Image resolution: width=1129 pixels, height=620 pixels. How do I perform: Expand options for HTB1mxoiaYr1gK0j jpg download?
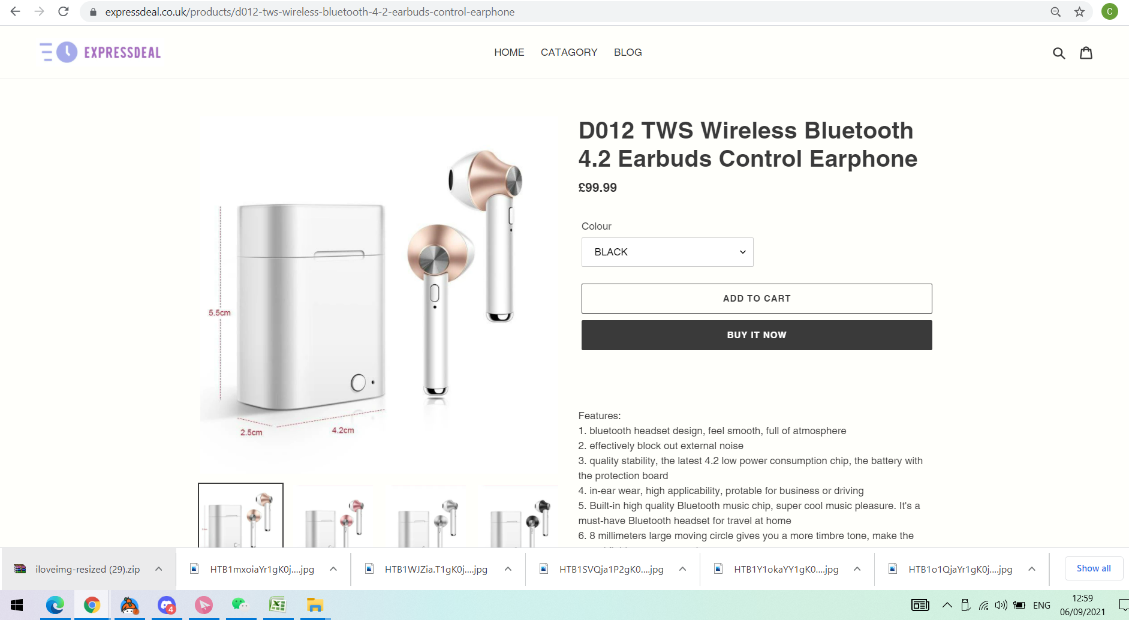[x=333, y=569]
